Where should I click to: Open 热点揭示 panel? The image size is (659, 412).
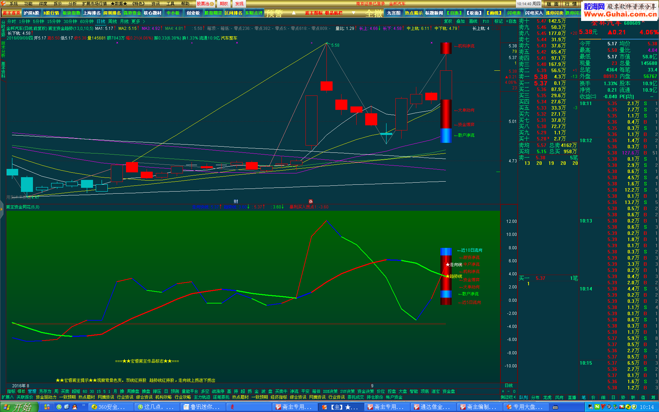tap(414, 13)
